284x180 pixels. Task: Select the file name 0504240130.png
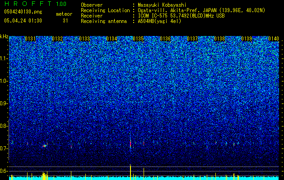pos(23,12)
